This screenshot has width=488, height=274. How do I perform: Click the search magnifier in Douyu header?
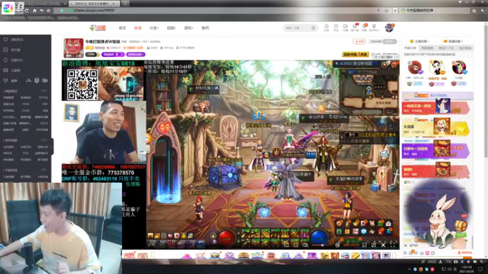313,28
